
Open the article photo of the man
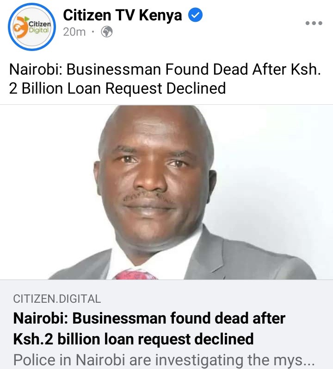[x=166, y=192]
